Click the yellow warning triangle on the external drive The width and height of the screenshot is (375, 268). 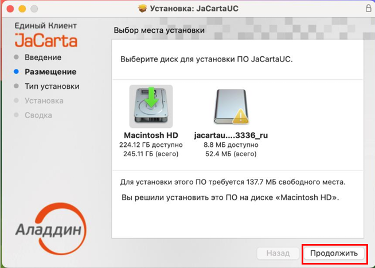click(241, 116)
